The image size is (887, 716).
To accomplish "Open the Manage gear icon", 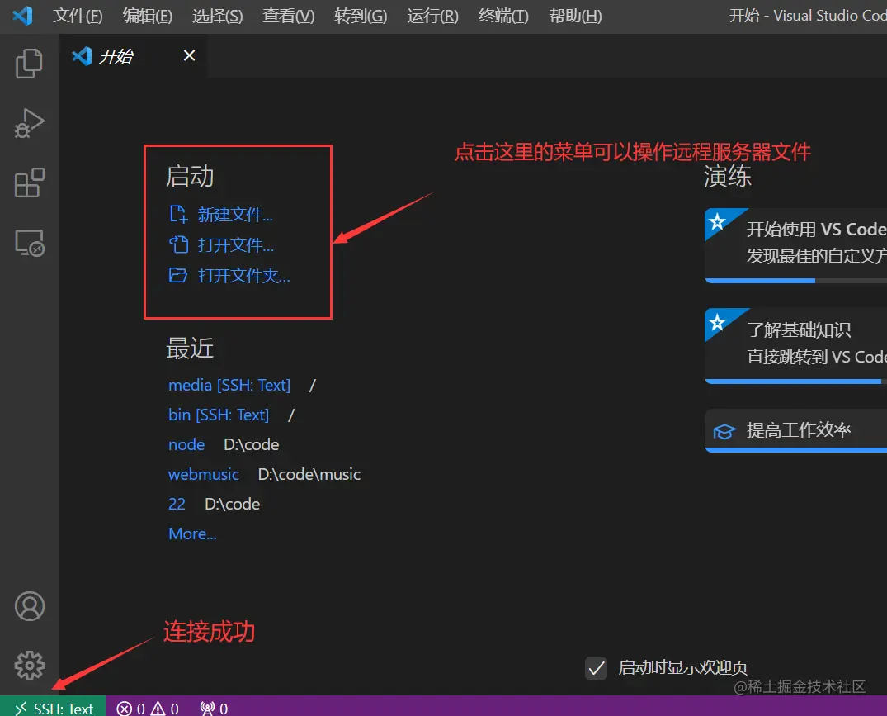I will (30, 666).
